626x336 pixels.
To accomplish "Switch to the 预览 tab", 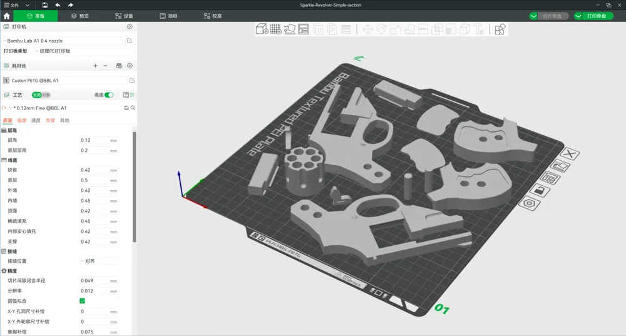I will (80, 16).
